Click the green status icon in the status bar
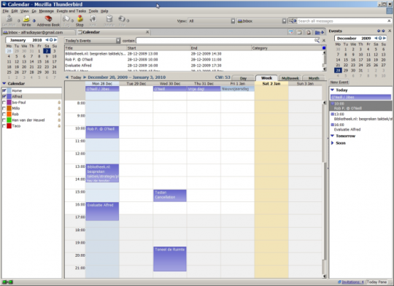The height and width of the screenshot is (286, 394). pyautogui.click(x=7, y=282)
